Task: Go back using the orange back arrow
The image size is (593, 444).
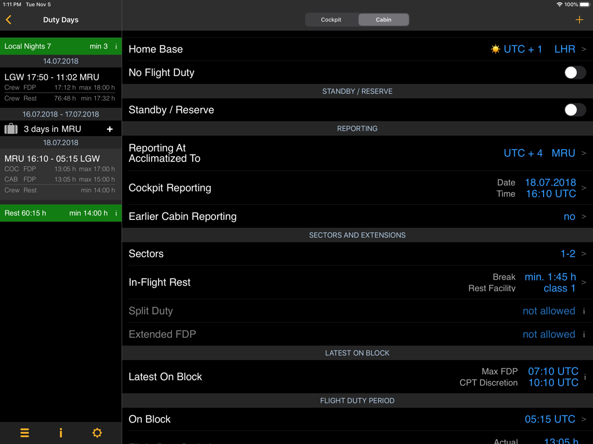Action: [9, 20]
